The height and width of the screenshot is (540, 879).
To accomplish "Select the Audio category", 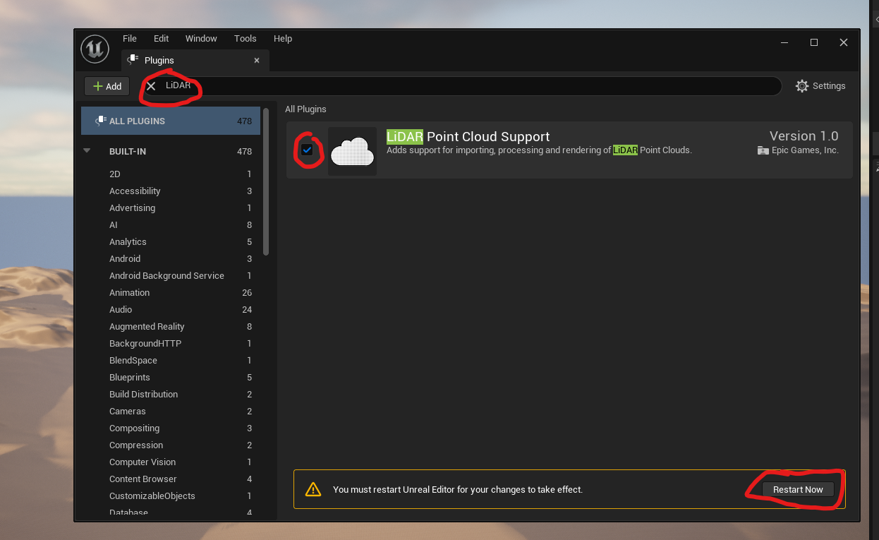I will (171, 309).
